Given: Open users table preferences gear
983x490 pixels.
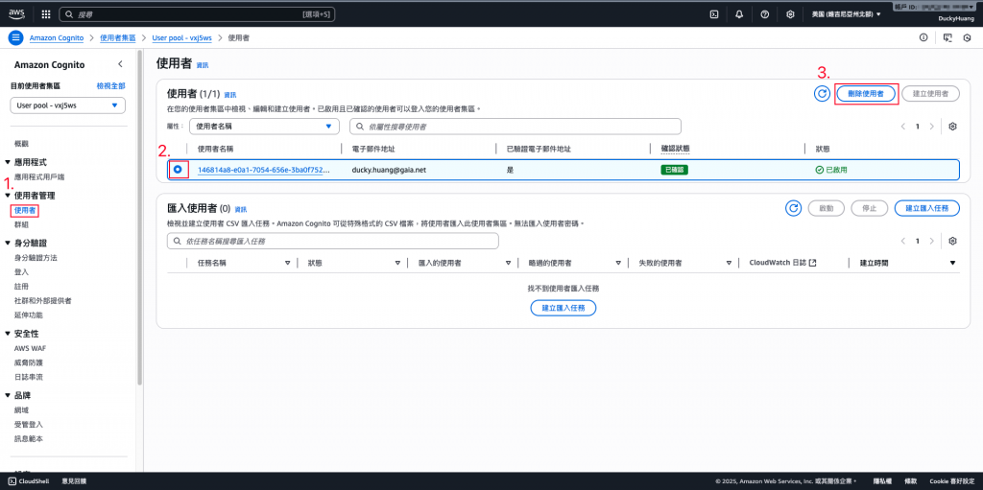Looking at the screenshot, I should click(x=953, y=126).
